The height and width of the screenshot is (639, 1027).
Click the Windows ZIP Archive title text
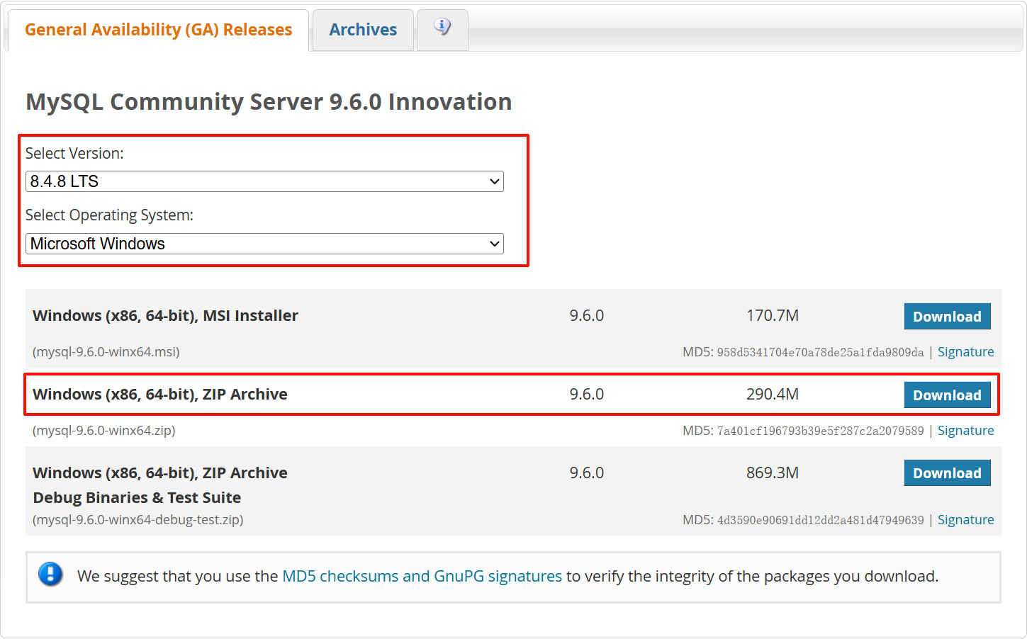[160, 395]
